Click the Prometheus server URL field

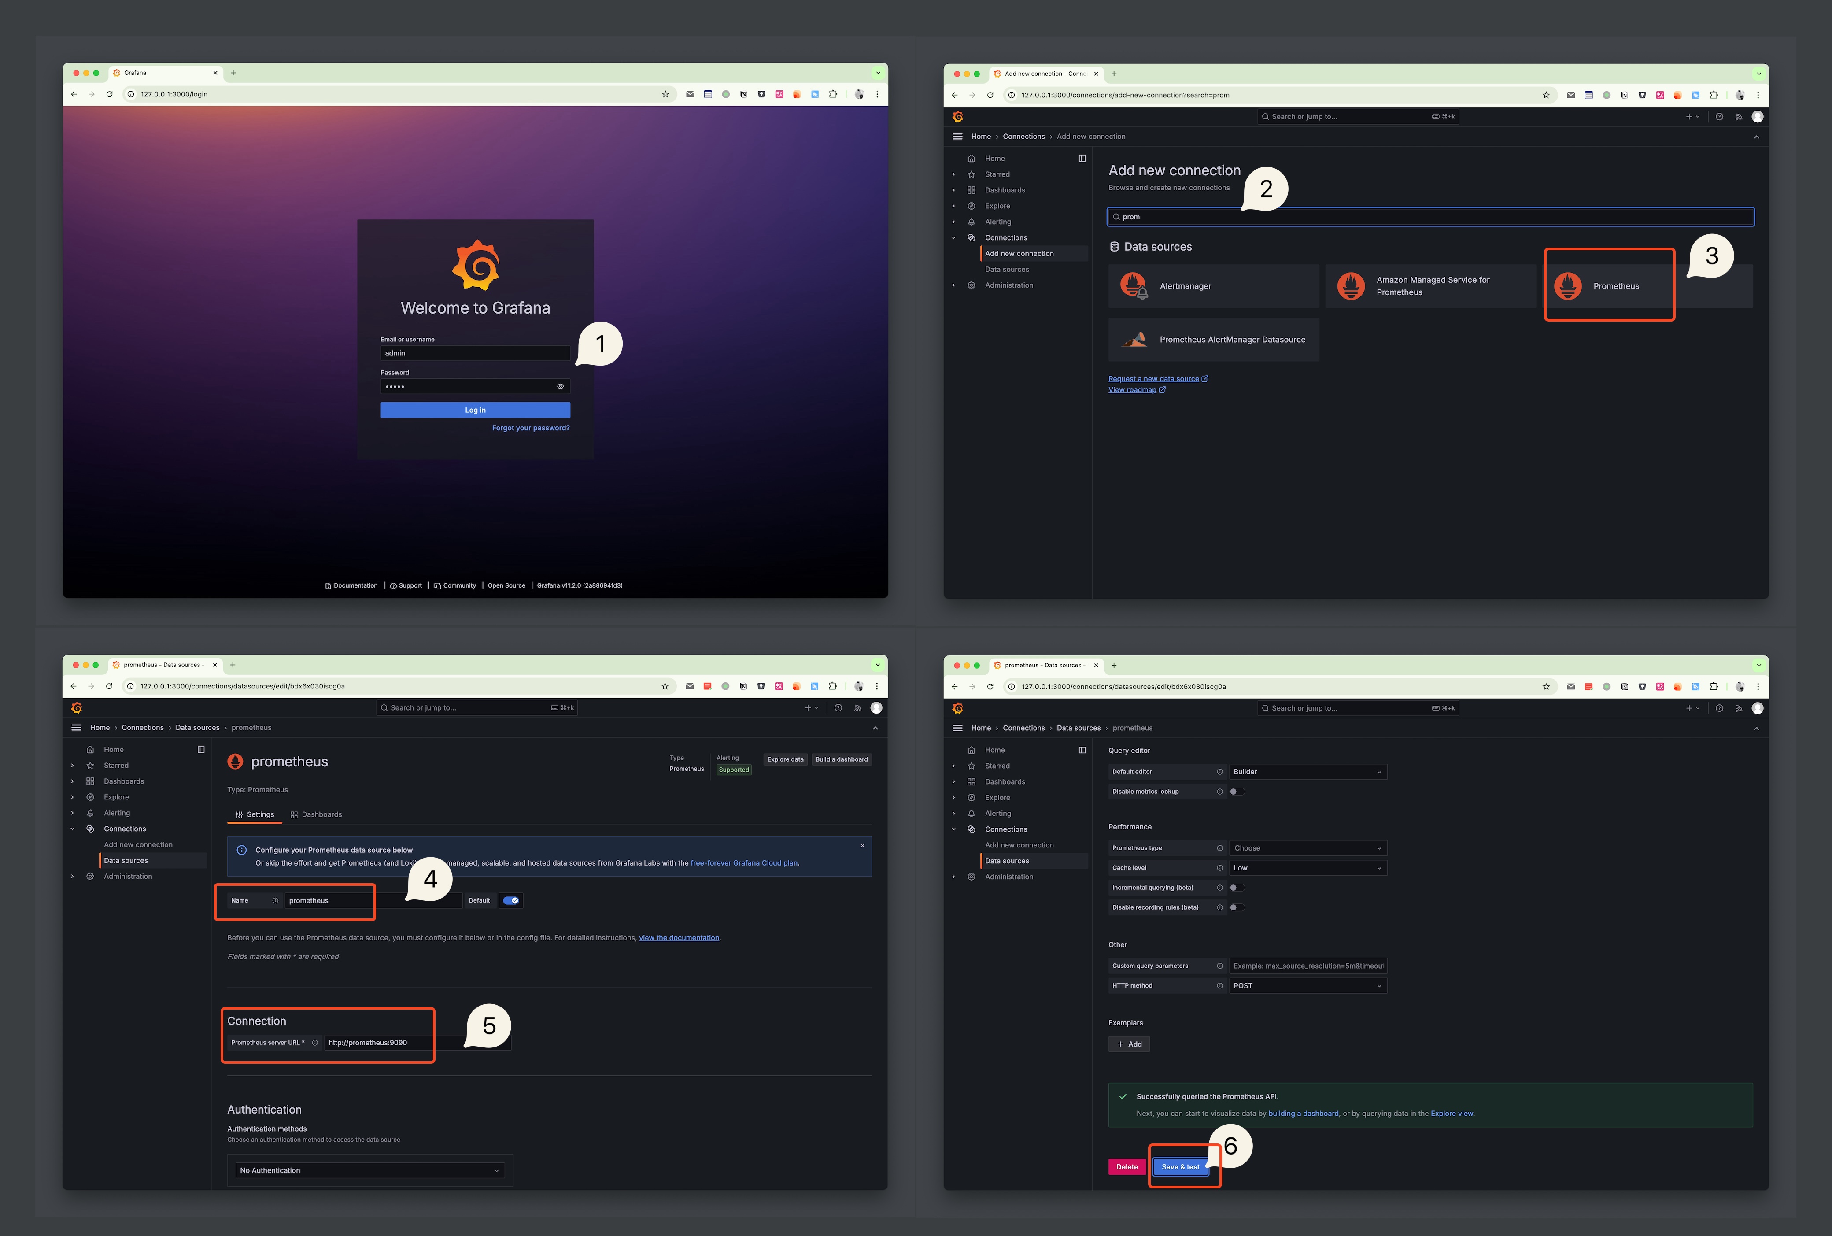[417, 1043]
